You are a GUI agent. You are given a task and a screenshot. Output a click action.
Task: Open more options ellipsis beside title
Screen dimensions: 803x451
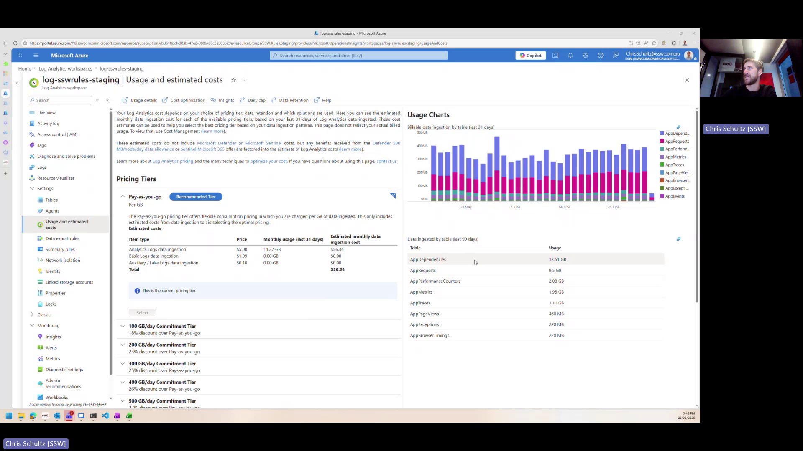click(245, 80)
